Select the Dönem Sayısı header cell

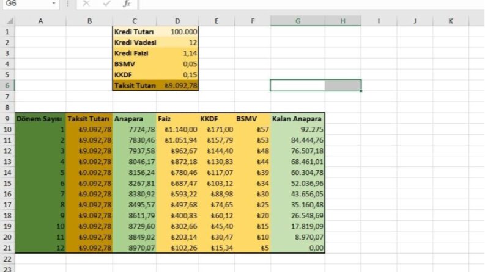40,119
